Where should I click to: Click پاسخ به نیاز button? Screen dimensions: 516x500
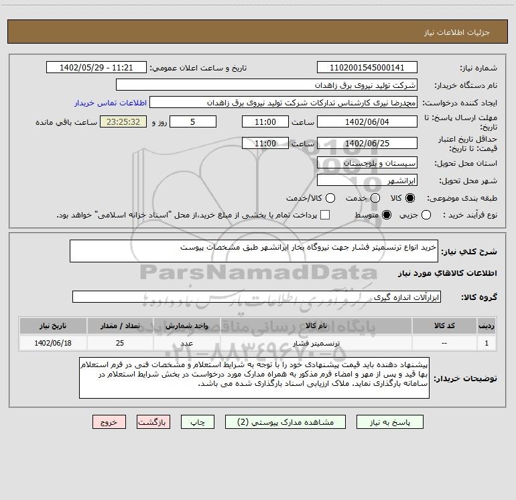(x=390, y=422)
